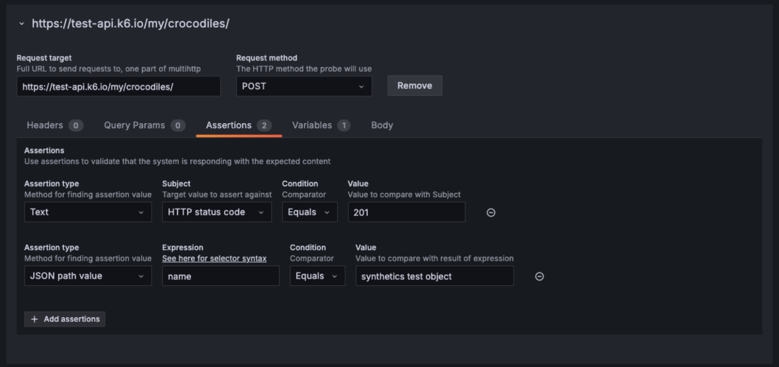Viewport: 779px width, 367px height.
Task: Click the Remove button
Action: (x=414, y=85)
